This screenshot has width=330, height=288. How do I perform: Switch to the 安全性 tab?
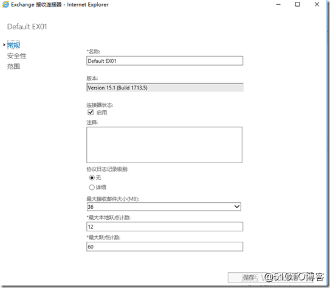pos(16,56)
